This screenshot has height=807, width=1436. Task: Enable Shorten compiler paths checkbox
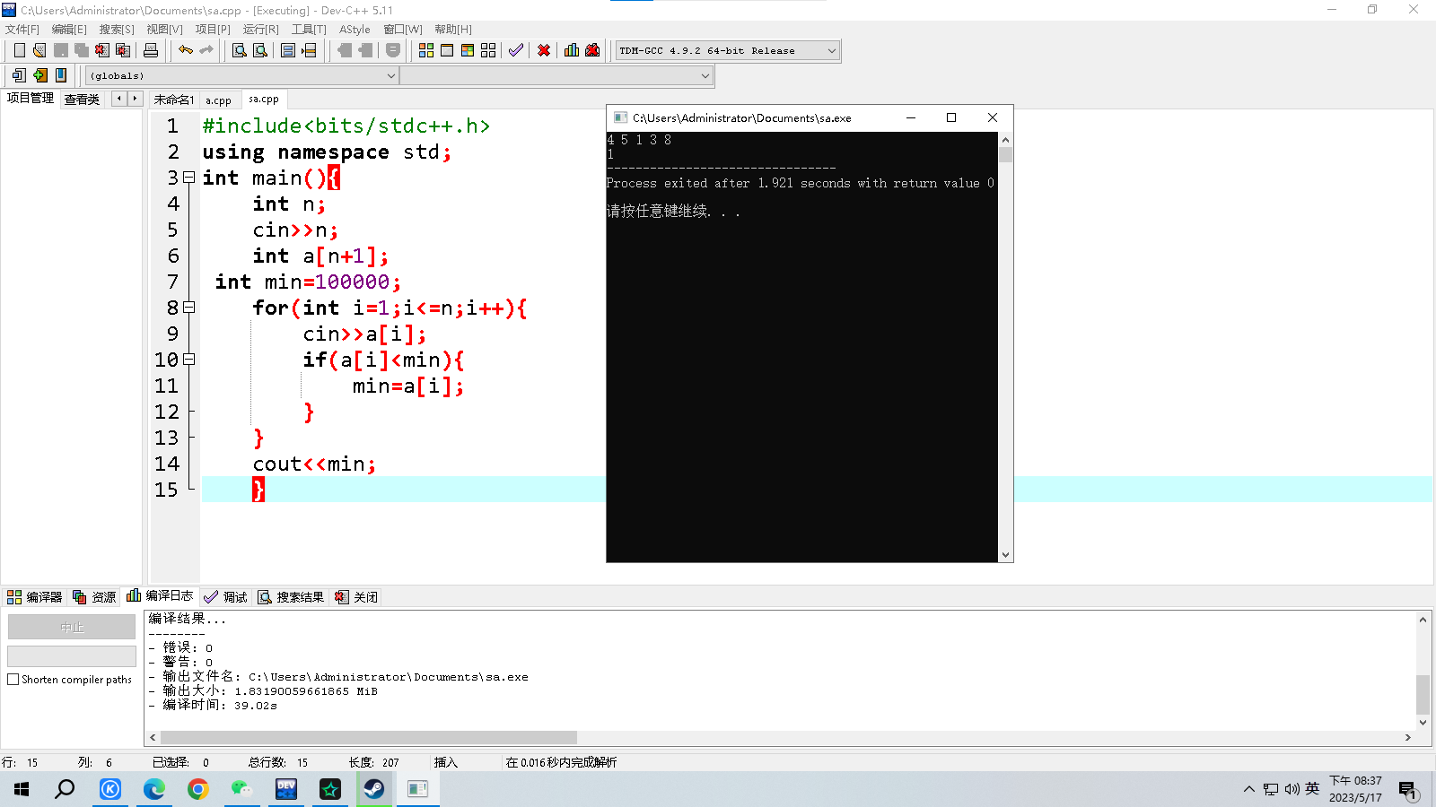coord(13,680)
